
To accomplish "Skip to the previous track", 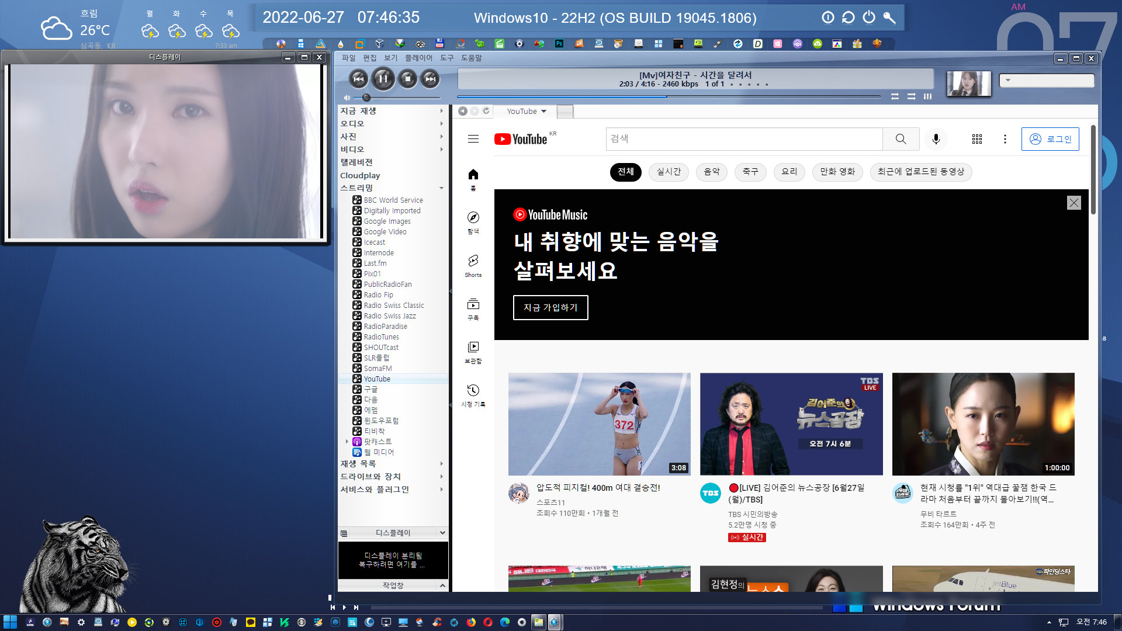I will 359,78.
